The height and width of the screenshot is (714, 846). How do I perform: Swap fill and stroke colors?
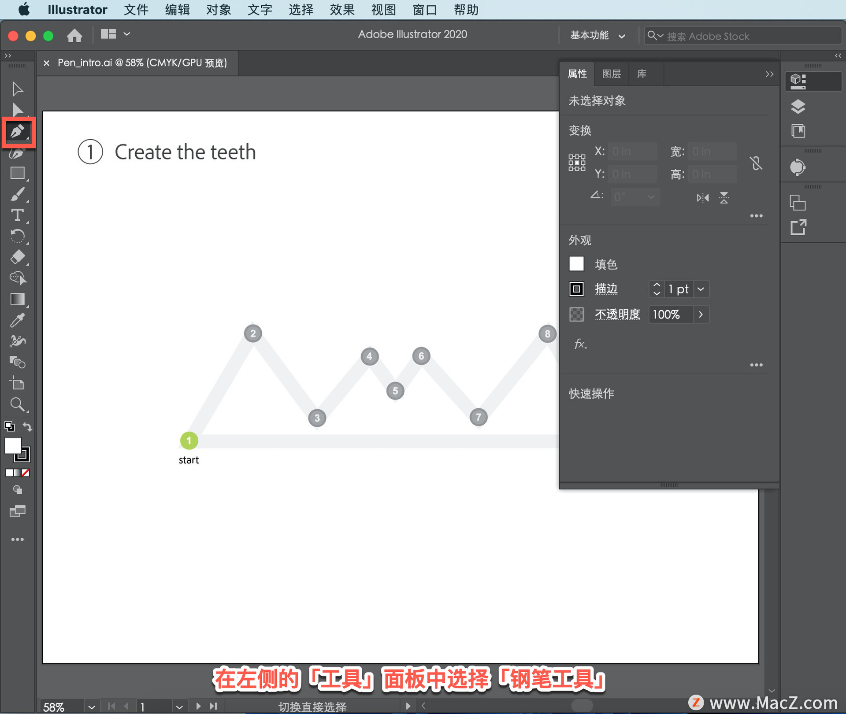pos(27,426)
